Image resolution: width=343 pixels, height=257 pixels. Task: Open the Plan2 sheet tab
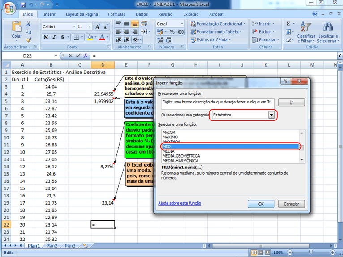52,246
